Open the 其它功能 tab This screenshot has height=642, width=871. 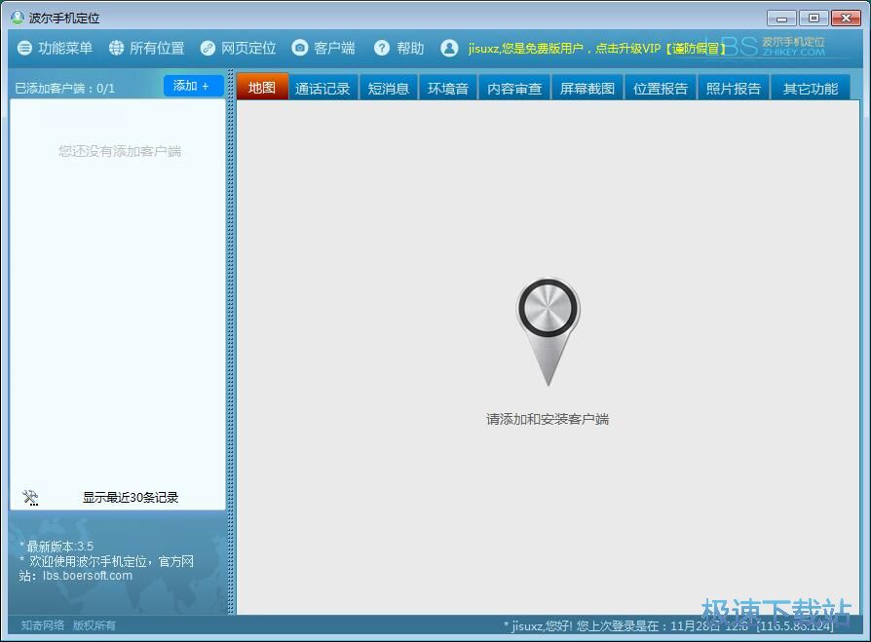pos(811,89)
